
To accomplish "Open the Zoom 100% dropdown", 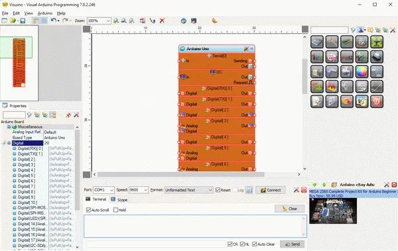I will [x=108, y=21].
